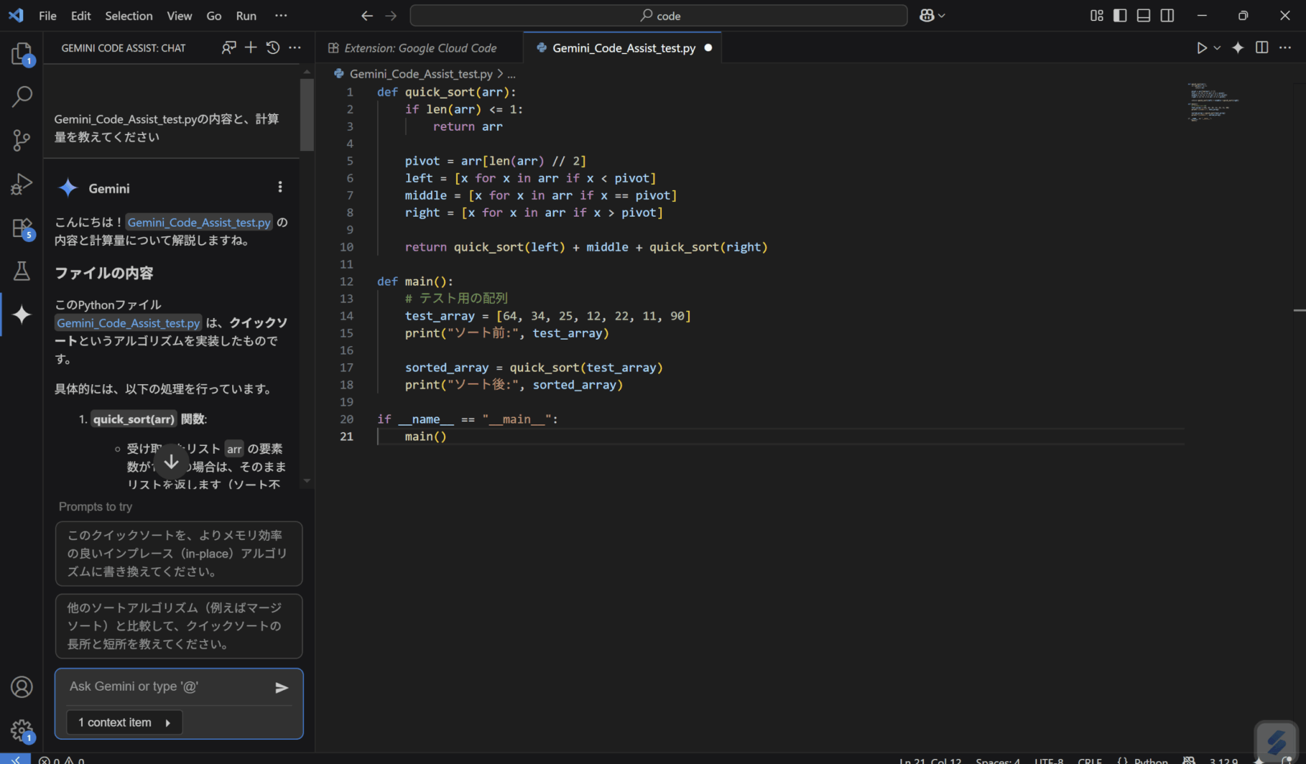This screenshot has width=1306, height=764.
Task: Open chat history clock icon
Action: [x=273, y=48]
